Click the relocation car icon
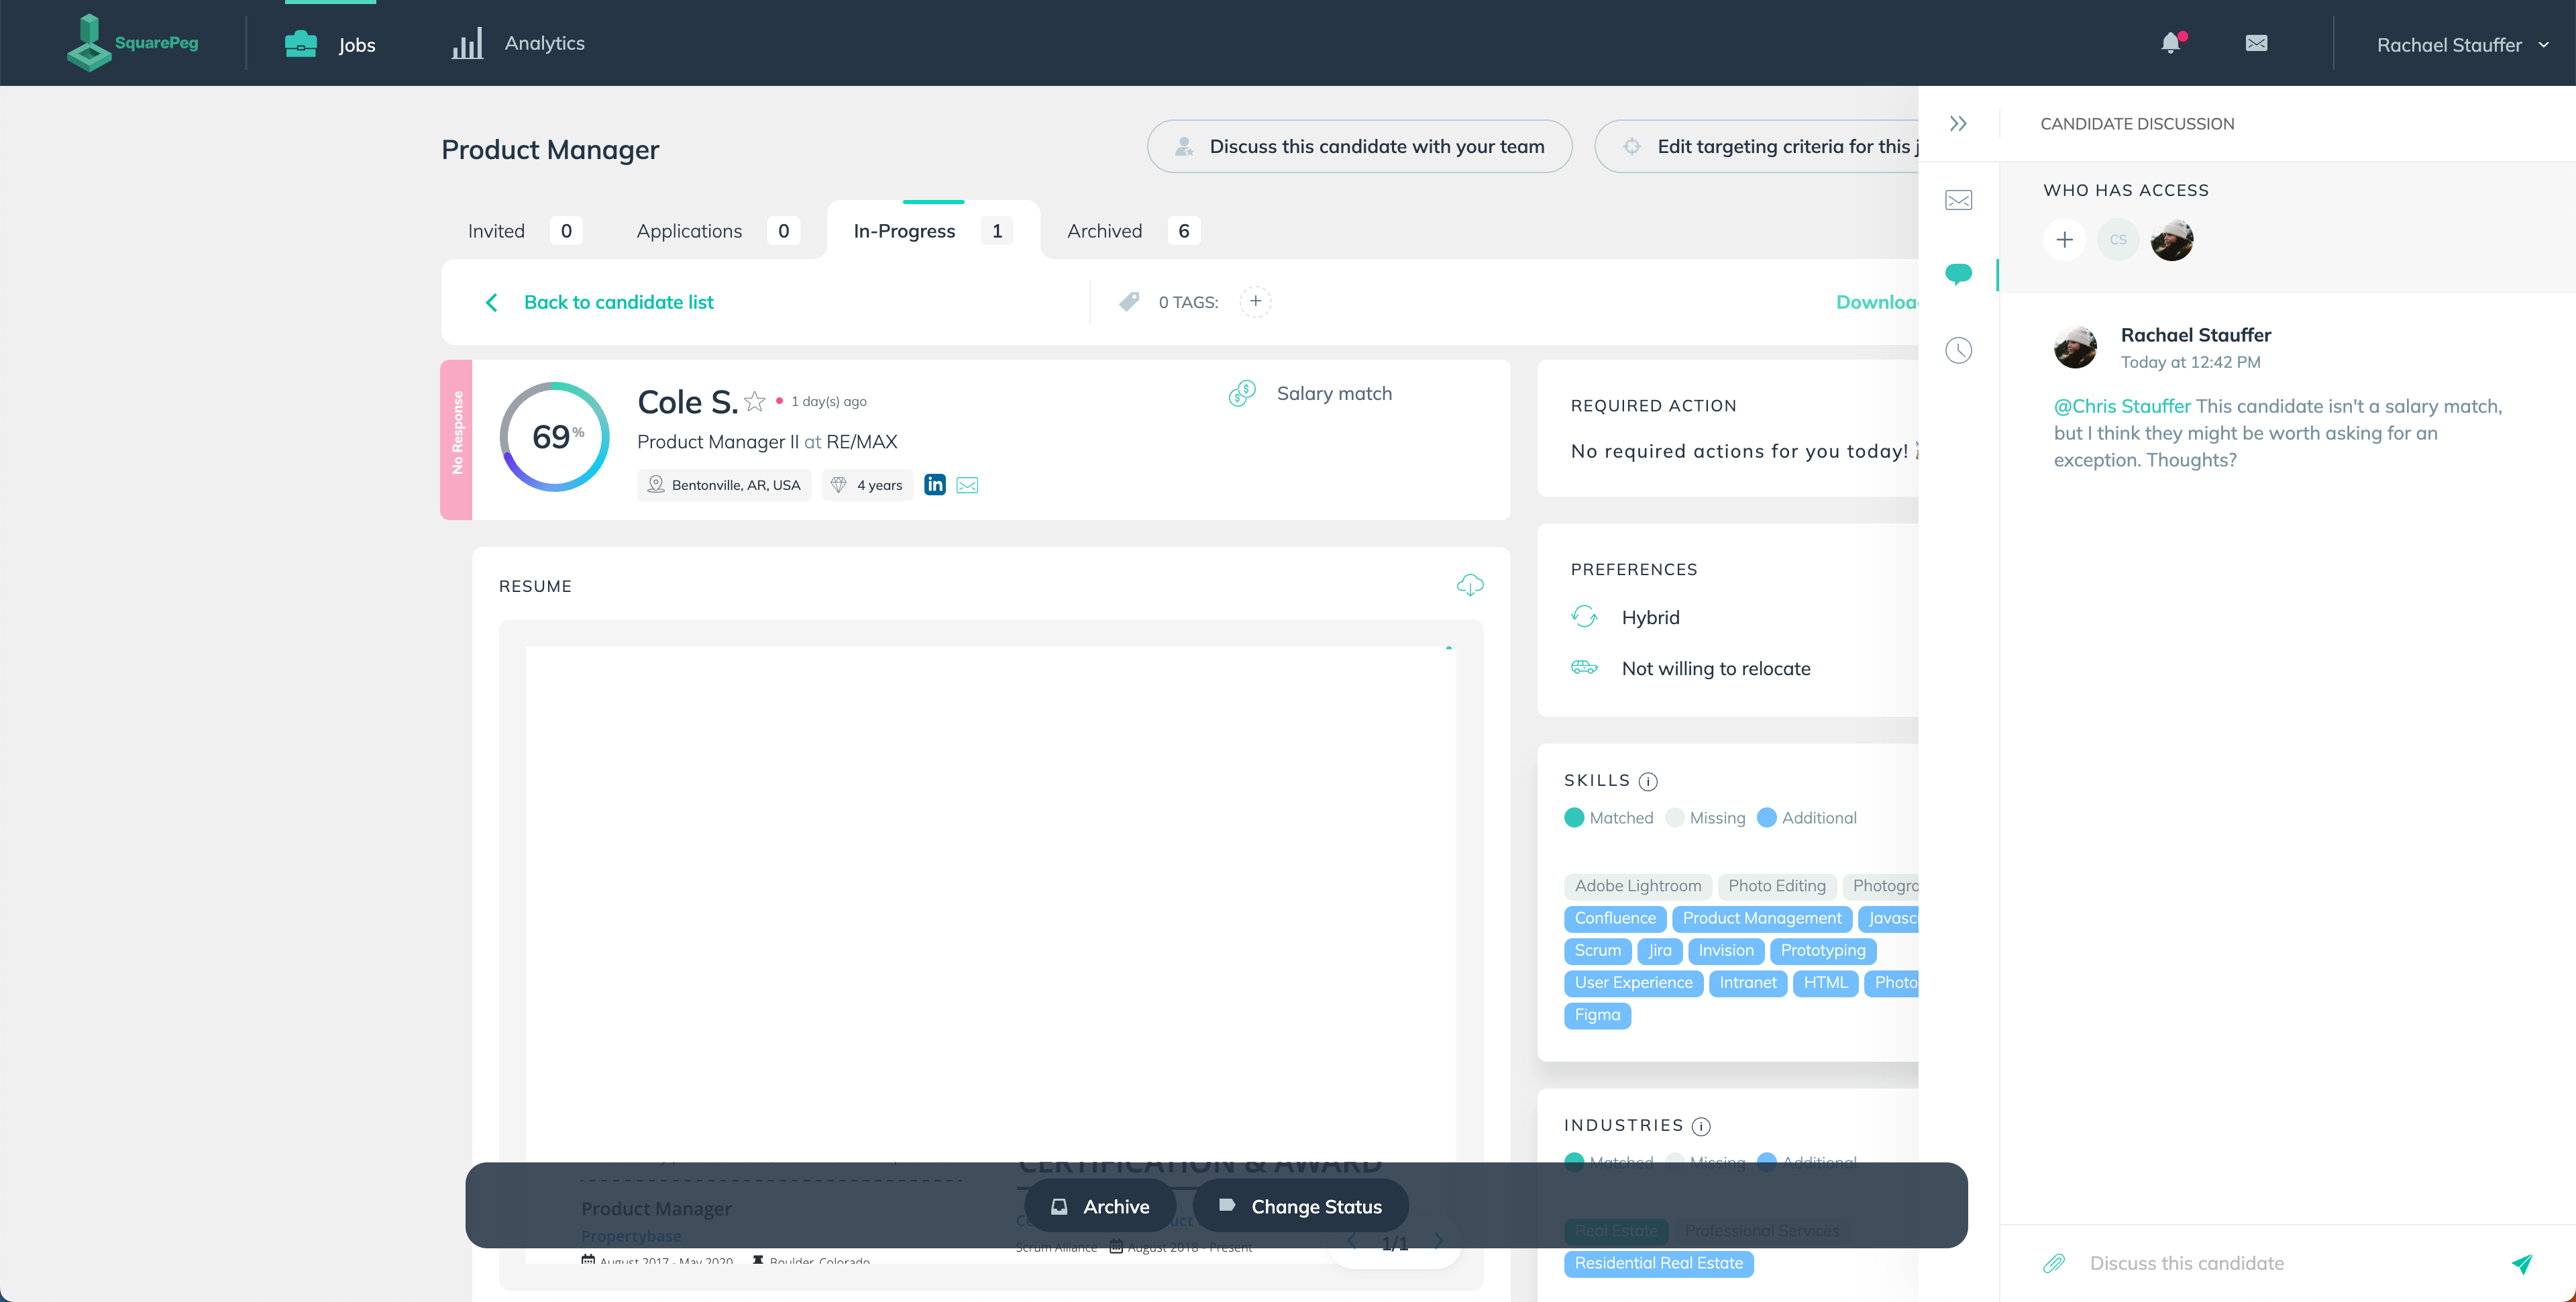 1584,668
